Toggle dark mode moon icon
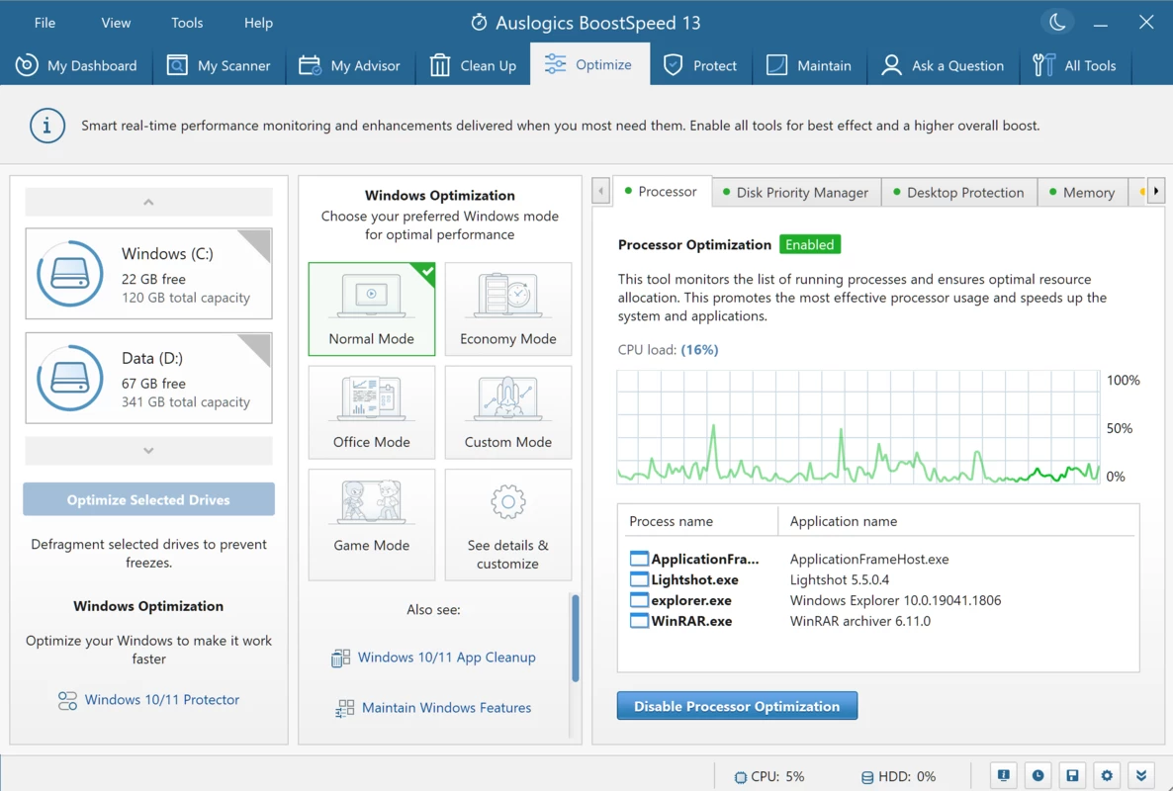This screenshot has width=1173, height=791. coord(1057,23)
